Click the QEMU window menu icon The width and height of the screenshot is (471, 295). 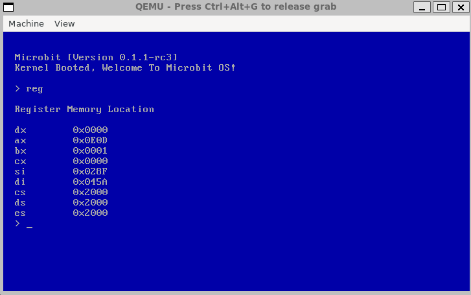[8, 7]
